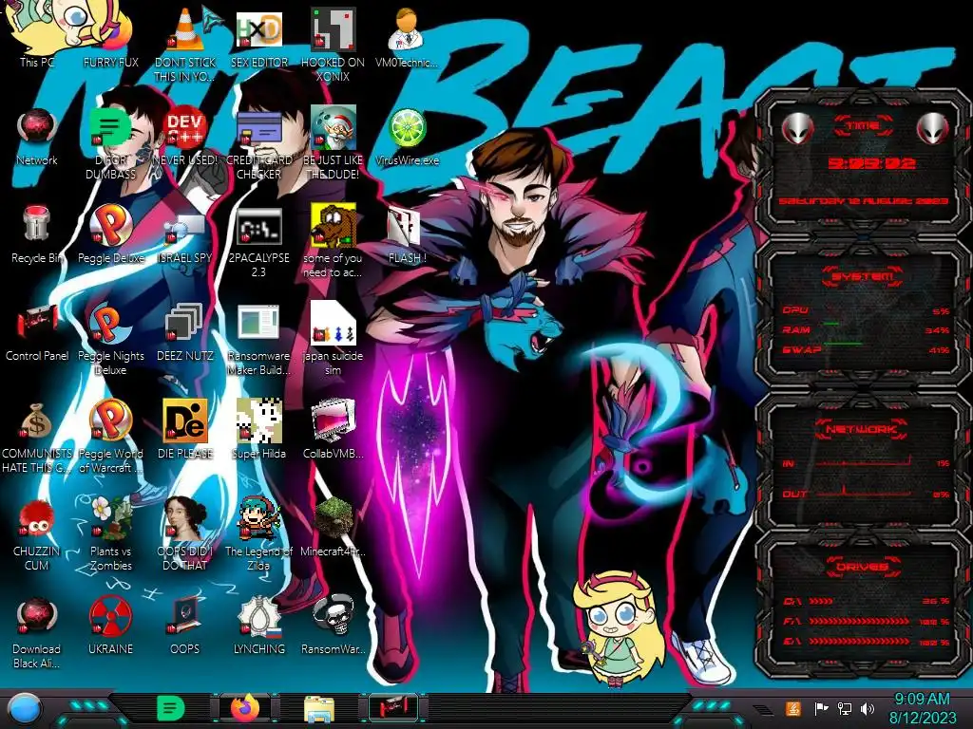This screenshot has width=973, height=729.
Task: Open the DIE PLEASE De icon
Action: (185, 430)
